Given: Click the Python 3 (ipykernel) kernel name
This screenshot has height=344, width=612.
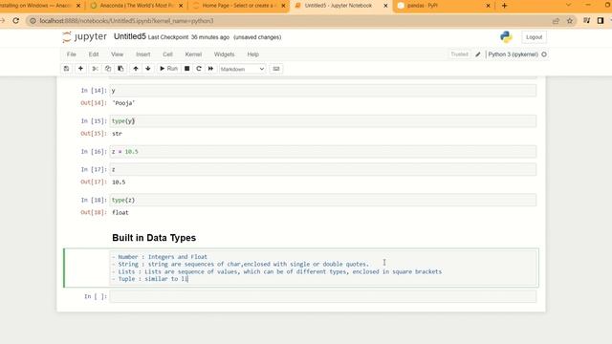Looking at the screenshot, I should click(x=513, y=54).
